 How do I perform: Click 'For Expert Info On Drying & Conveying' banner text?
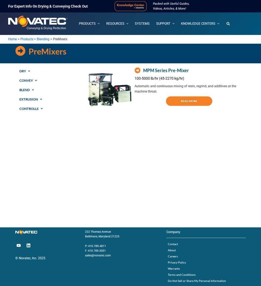point(48,6)
